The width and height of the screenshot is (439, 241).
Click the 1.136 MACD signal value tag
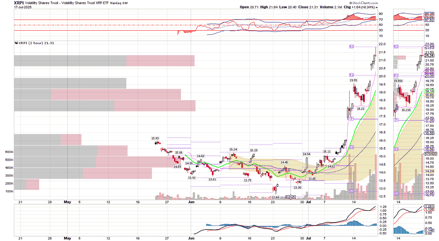click(x=429, y=210)
